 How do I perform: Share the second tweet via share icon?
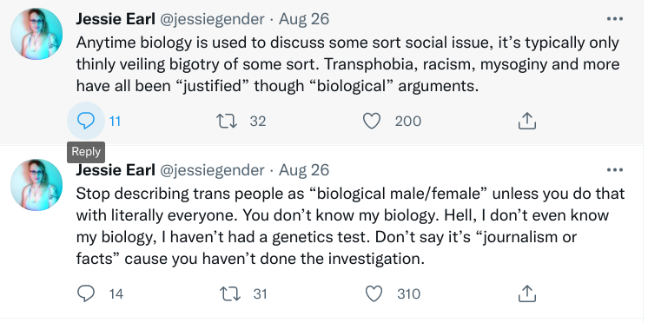point(527,293)
